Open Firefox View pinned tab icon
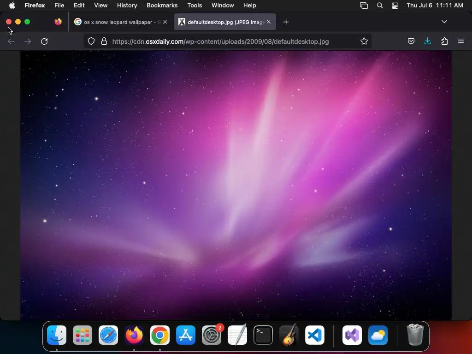This screenshot has height=354, width=472. point(58,22)
